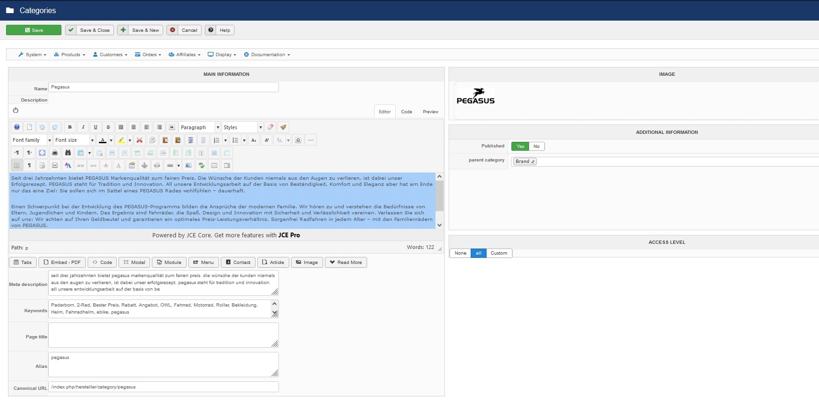This screenshot has width=819, height=417.
Task: Apply the yellow highlight color swatch
Action: tap(121, 140)
